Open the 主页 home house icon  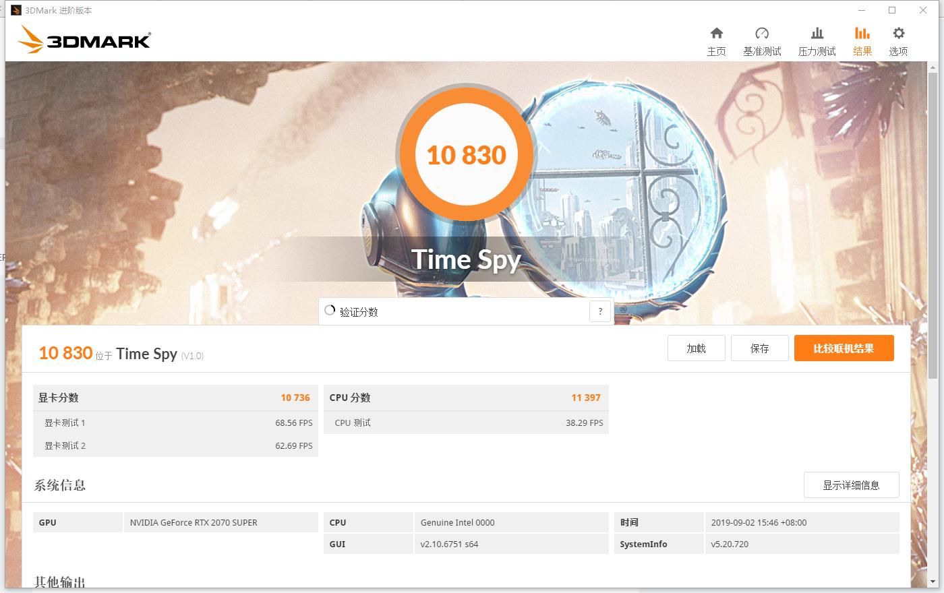point(717,33)
